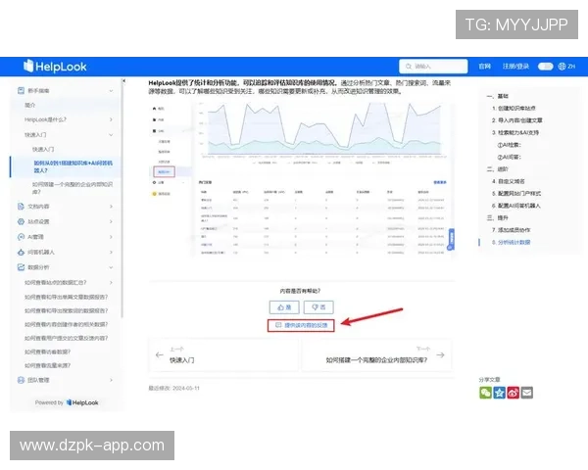Open 官网 in the header

click(x=484, y=67)
